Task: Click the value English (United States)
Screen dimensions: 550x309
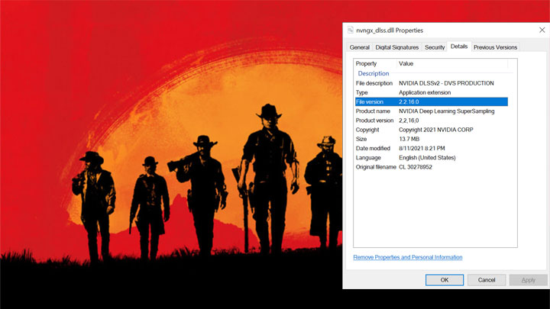Action: coord(427,158)
